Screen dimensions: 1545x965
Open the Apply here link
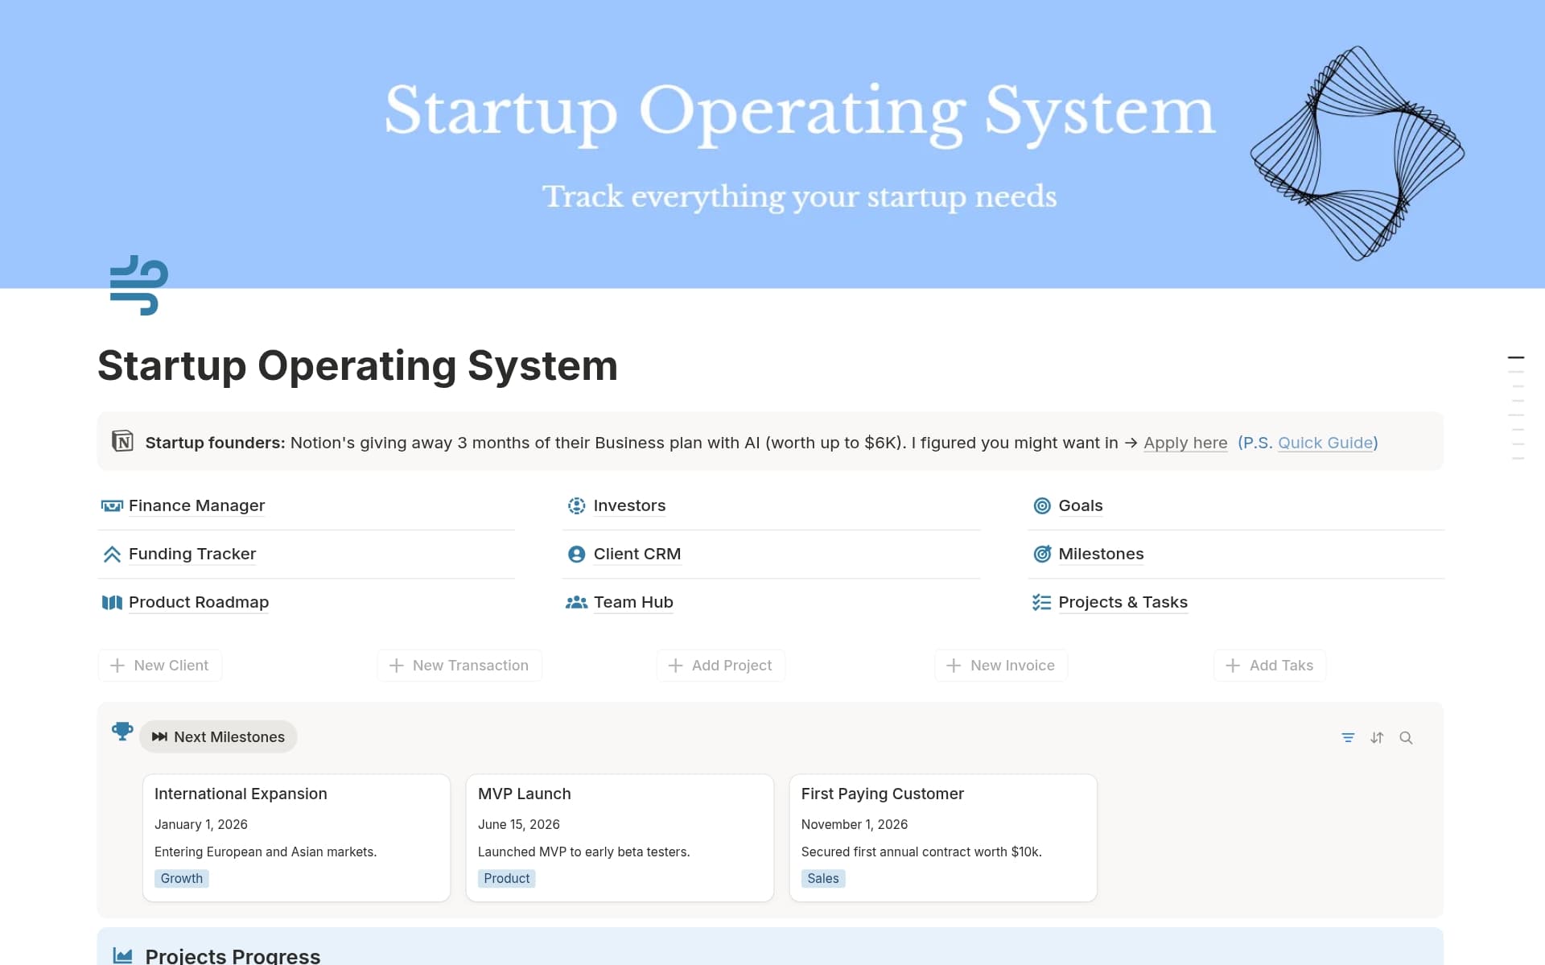[x=1184, y=443]
